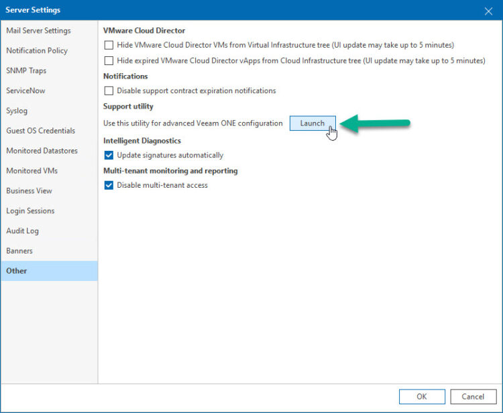The image size is (503, 413).
Task: Open Mail Server Settings tab
Action: 38,31
